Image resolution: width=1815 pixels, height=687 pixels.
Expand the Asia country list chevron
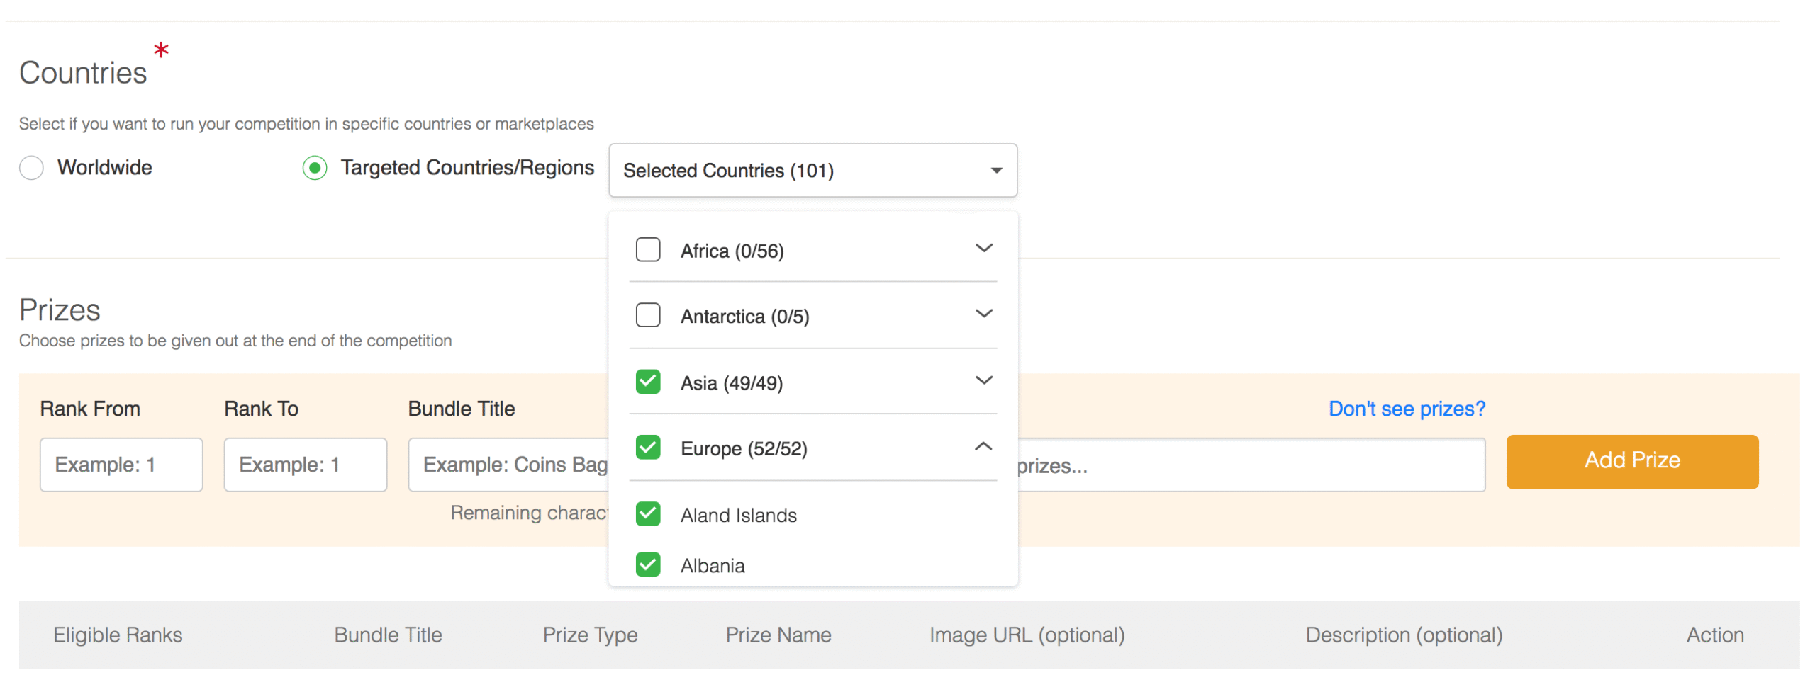[x=983, y=380]
